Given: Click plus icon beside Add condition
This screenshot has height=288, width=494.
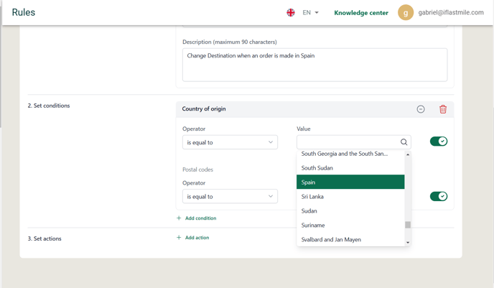Looking at the screenshot, I should click(x=179, y=218).
